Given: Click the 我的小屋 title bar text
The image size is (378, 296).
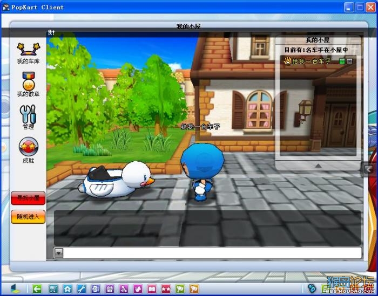Looking at the screenshot, I should point(188,26).
